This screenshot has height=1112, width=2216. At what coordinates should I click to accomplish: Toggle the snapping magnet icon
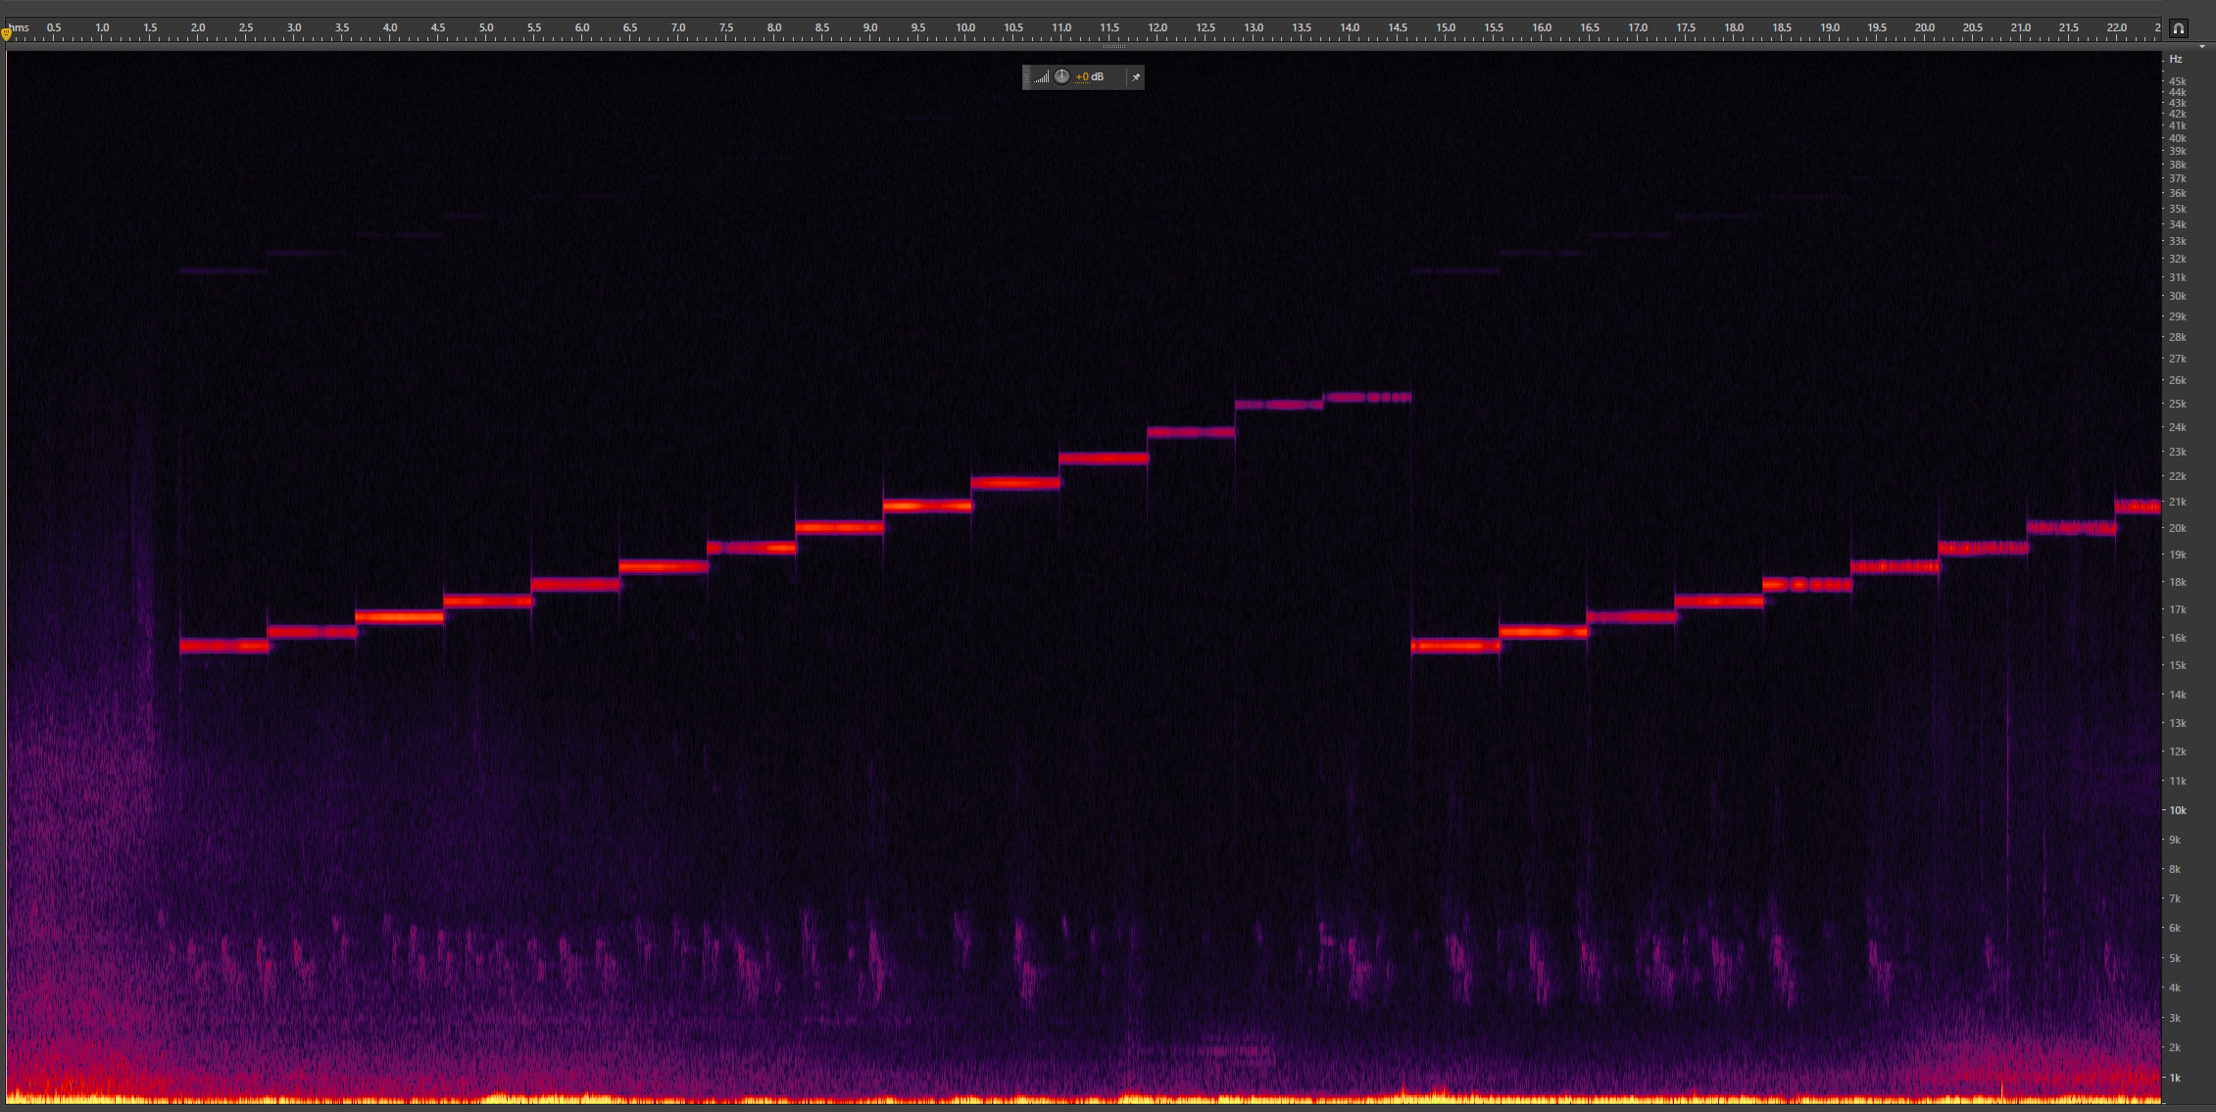(2178, 28)
